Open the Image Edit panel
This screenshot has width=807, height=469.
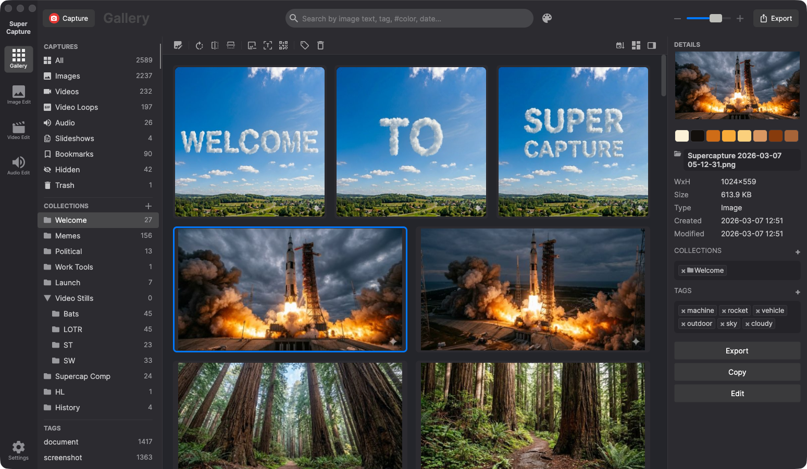click(x=18, y=95)
